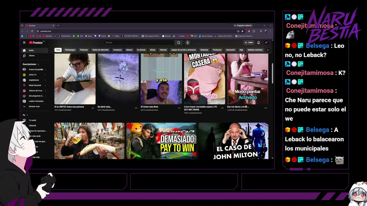Select the En directo filter chip
This screenshot has width=367, height=206.
141,50
